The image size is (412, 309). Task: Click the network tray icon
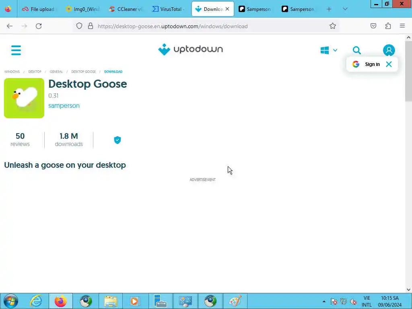tap(344, 302)
